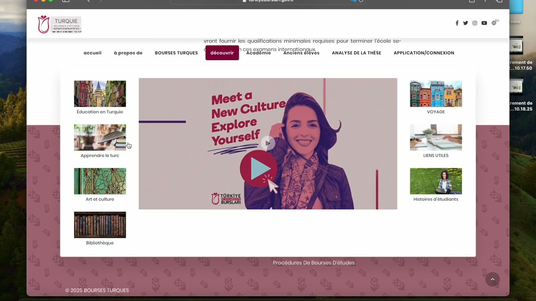Click the © 2025 BOURSES TURQUES text

(x=97, y=291)
